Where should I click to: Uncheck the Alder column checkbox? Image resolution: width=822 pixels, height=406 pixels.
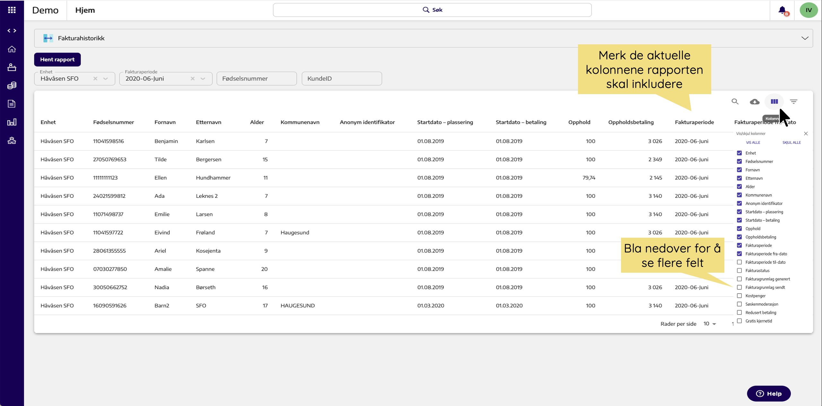click(x=739, y=187)
